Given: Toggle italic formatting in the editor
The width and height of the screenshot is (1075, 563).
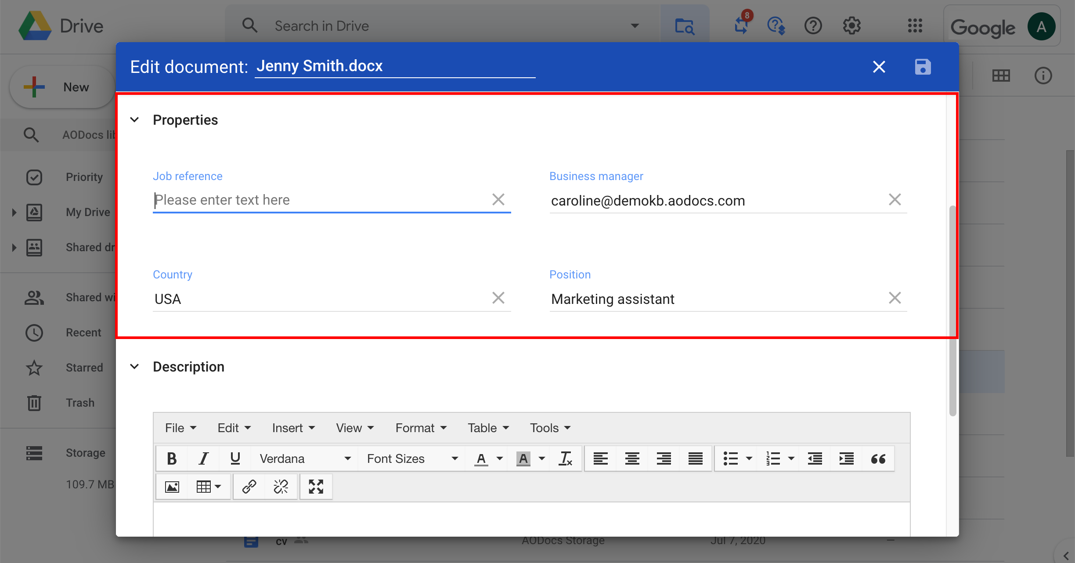Looking at the screenshot, I should tap(203, 458).
